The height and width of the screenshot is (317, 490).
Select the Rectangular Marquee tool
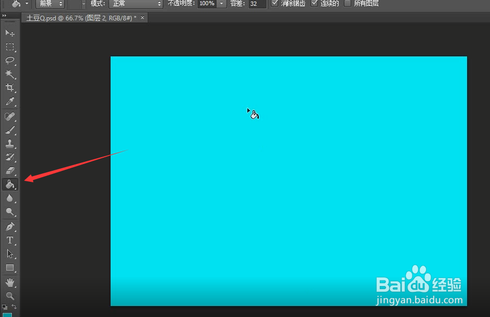coord(10,47)
